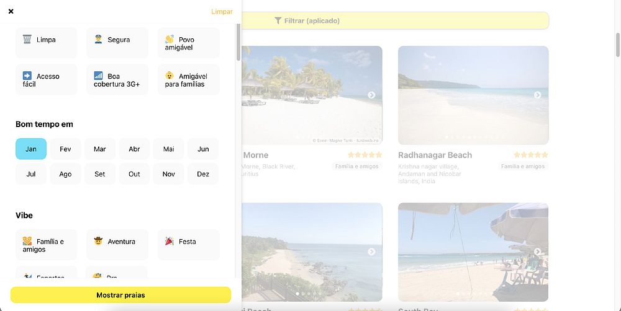Select Família e amigos vibe option
The image size is (621, 311).
[x=47, y=245]
